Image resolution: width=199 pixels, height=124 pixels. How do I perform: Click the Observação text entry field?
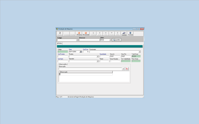coord(90,69)
